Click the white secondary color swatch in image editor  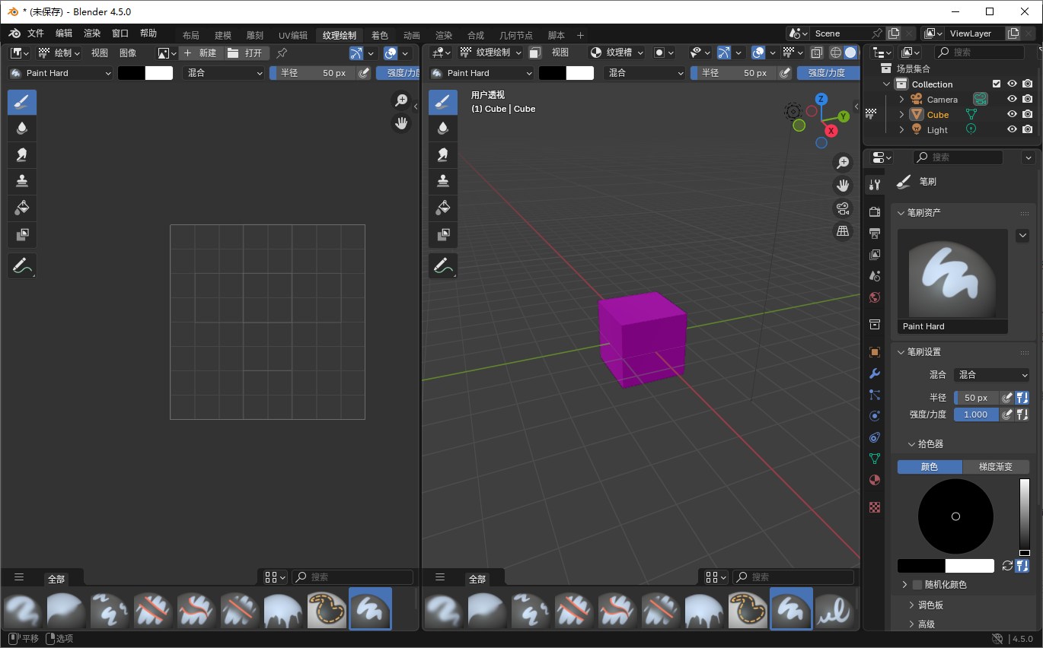[x=159, y=73]
